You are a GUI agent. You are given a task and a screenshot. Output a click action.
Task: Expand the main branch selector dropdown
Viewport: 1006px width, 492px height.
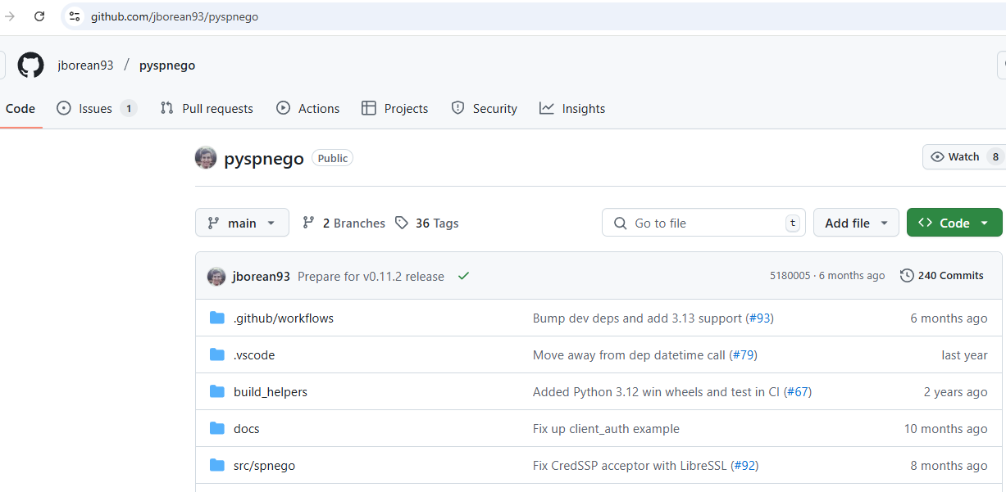pyautogui.click(x=242, y=223)
